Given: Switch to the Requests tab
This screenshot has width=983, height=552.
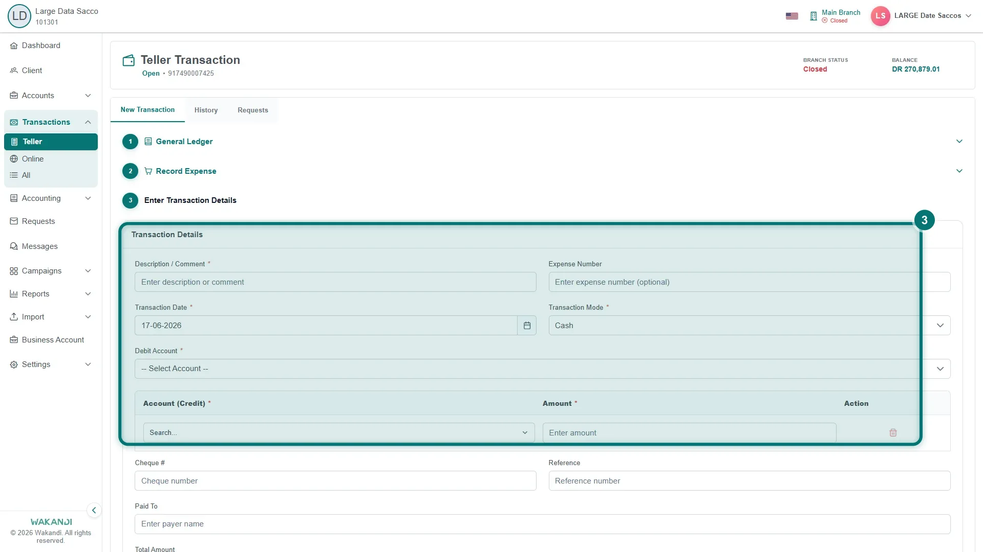Looking at the screenshot, I should pyautogui.click(x=253, y=110).
